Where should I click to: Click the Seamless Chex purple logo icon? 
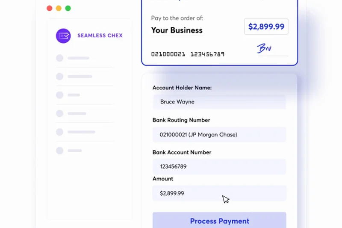(63, 36)
